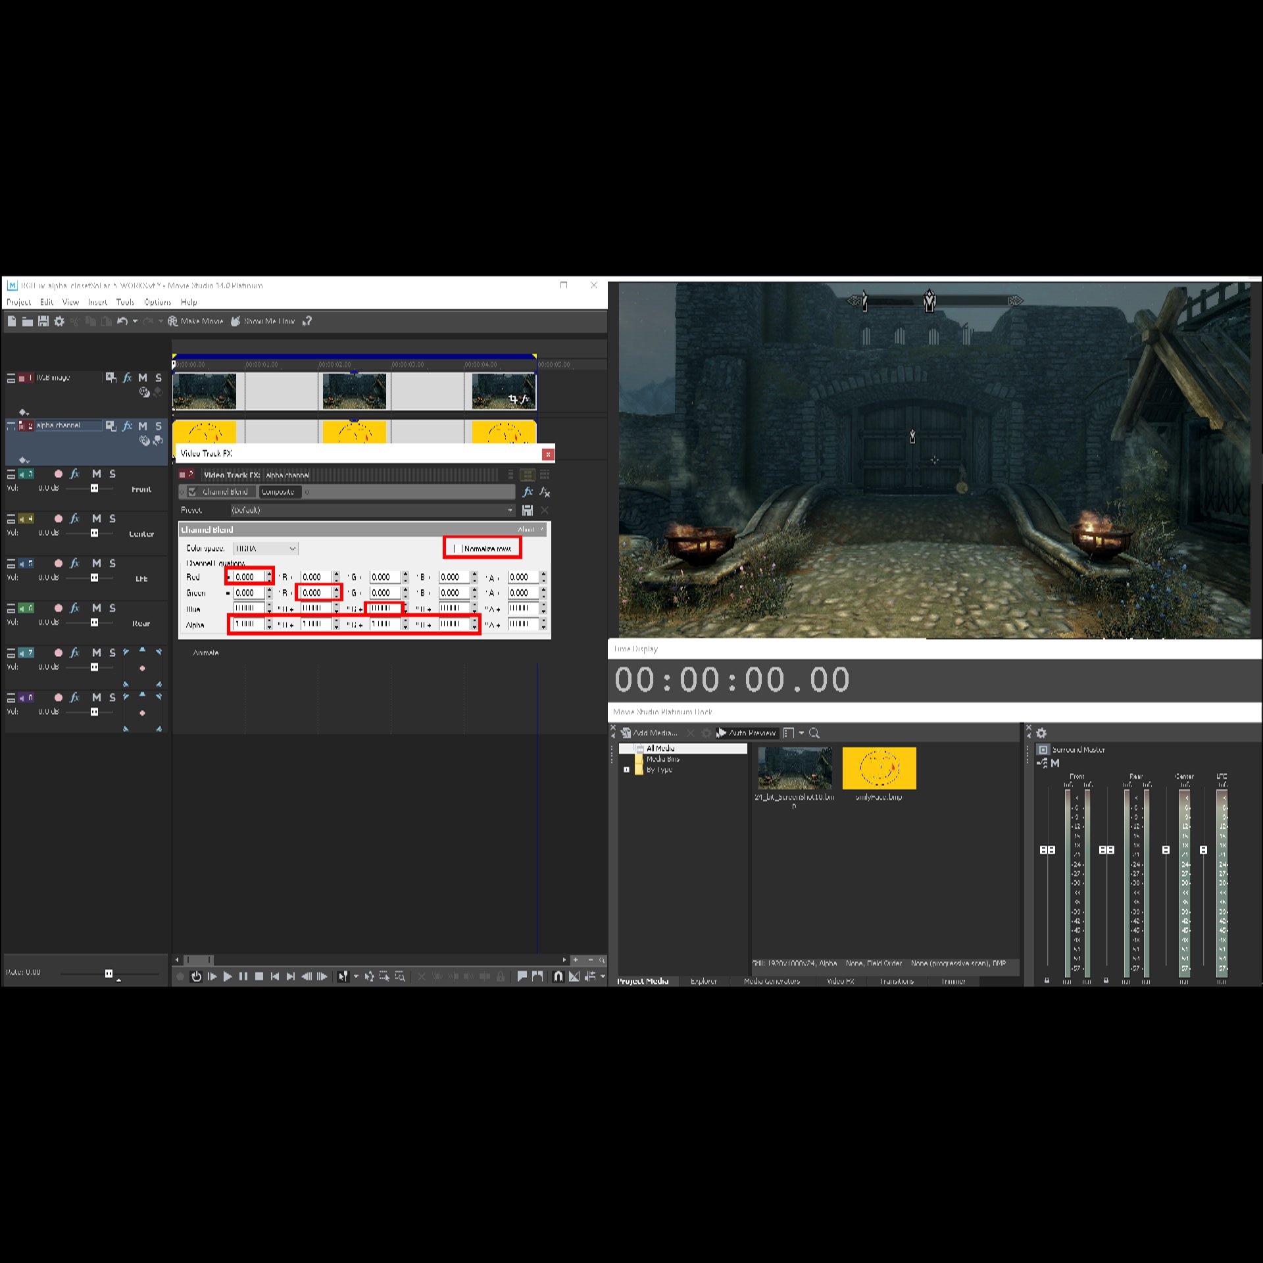
Task: Open Surround Master audio properties gear
Action: tap(1041, 733)
